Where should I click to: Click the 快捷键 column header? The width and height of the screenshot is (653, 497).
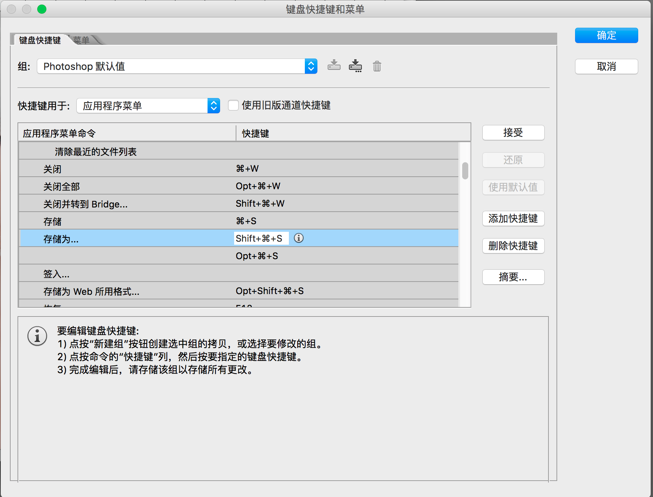[x=353, y=133]
